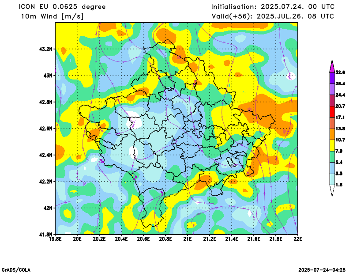The image size is (353, 273).
Task: Click the 'ICON EU 0.0625 degree' title text
Action: coord(62,7)
